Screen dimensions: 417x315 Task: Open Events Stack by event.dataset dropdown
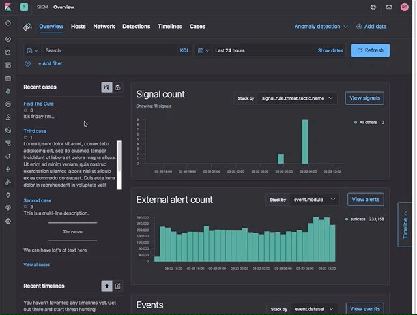pyautogui.click(x=314, y=309)
